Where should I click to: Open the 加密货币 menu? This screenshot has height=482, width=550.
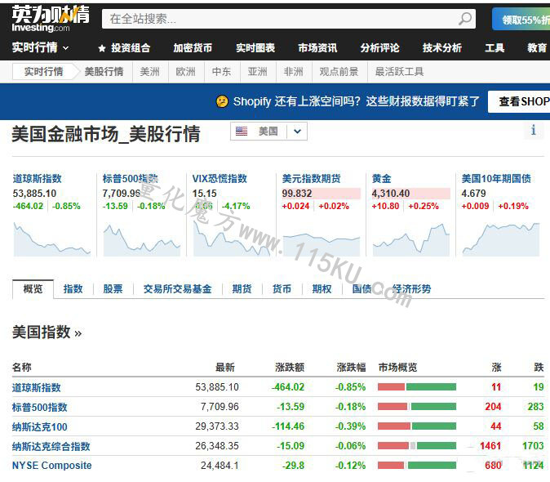point(193,47)
